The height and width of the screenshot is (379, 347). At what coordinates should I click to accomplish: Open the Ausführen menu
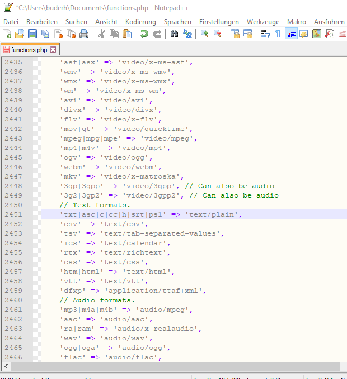click(329, 22)
